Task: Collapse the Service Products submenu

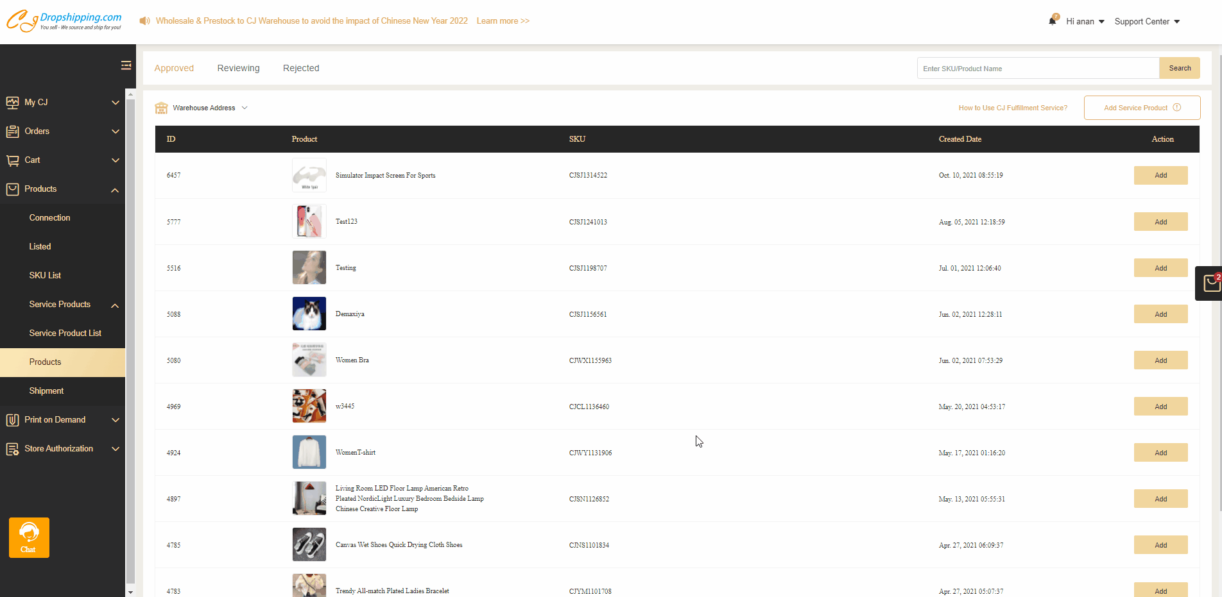Action: pos(115,305)
